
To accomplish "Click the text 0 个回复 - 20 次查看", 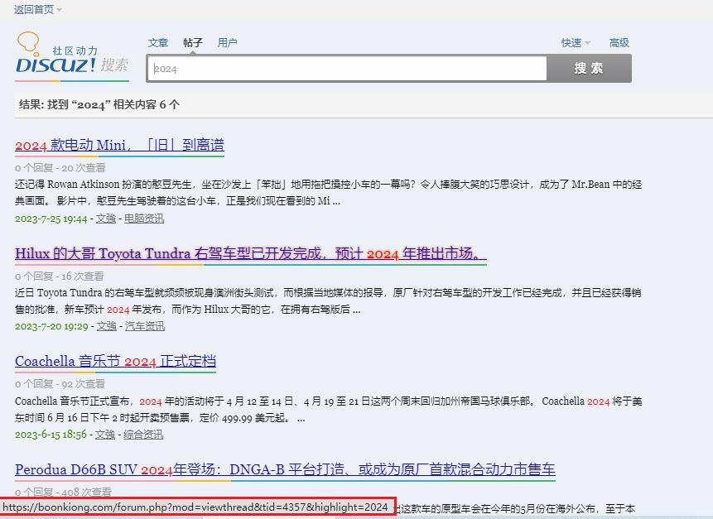I will (60, 168).
